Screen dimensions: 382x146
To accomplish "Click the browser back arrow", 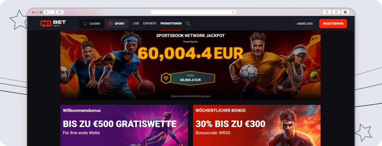I will pyautogui.click(x=47, y=12).
